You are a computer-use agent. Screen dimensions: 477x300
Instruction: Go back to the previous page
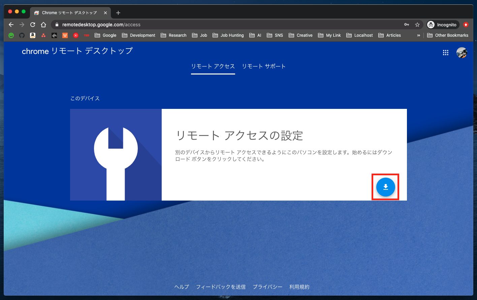click(11, 25)
